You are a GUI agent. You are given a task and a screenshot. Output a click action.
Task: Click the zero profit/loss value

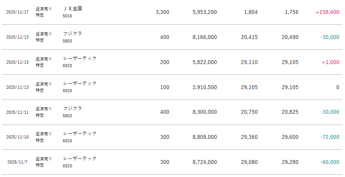(337, 87)
